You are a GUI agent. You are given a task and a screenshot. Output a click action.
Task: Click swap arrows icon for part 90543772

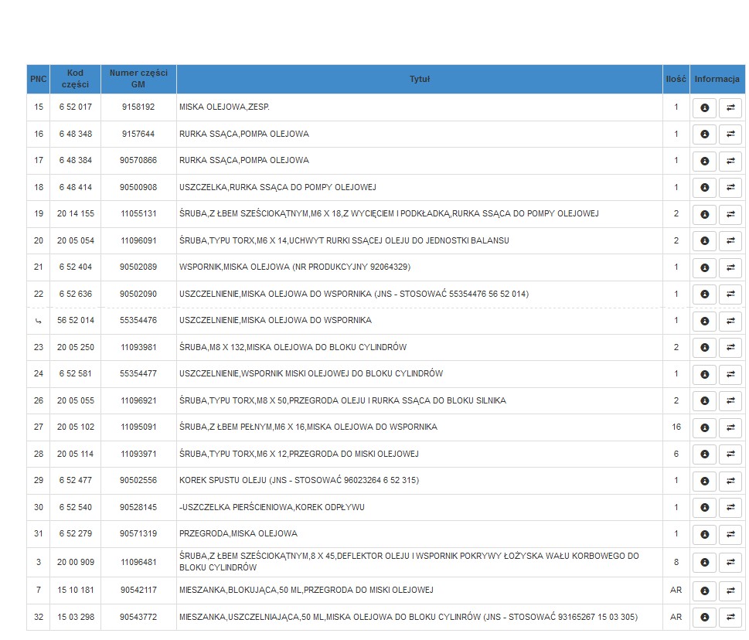(x=730, y=618)
